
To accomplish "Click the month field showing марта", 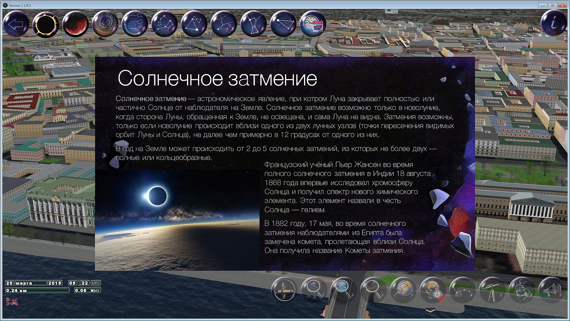I will pyautogui.click(x=31, y=283).
